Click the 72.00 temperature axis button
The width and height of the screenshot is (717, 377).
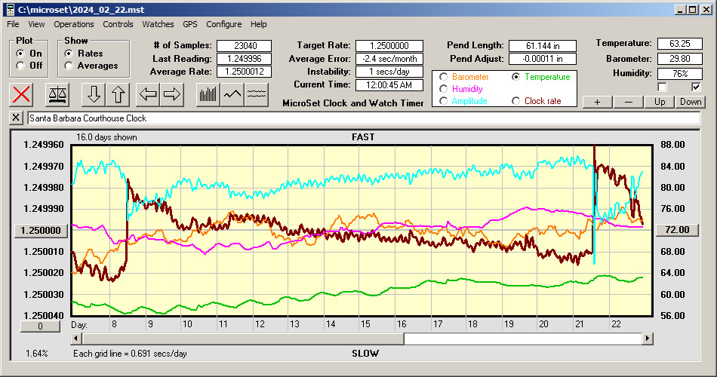pyautogui.click(x=677, y=230)
